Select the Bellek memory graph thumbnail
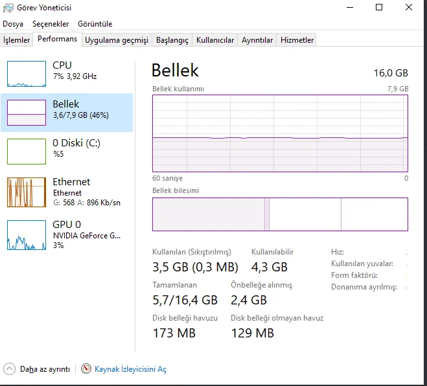The image size is (427, 386). pyautogui.click(x=27, y=113)
